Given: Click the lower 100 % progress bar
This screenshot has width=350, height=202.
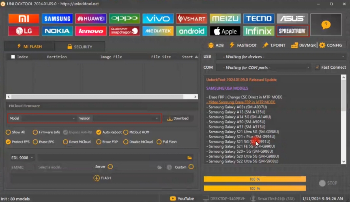Looking at the screenshot, I should pos(255,188).
